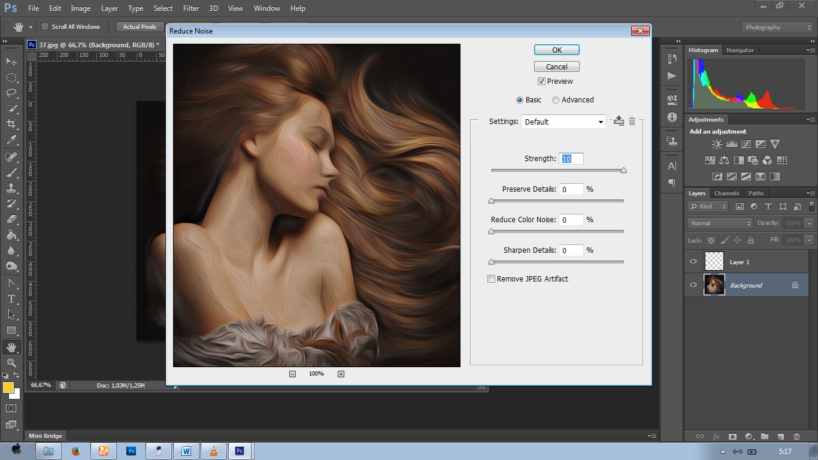The width and height of the screenshot is (818, 460).
Task: Uncheck the Preview checkbox
Action: click(x=541, y=81)
